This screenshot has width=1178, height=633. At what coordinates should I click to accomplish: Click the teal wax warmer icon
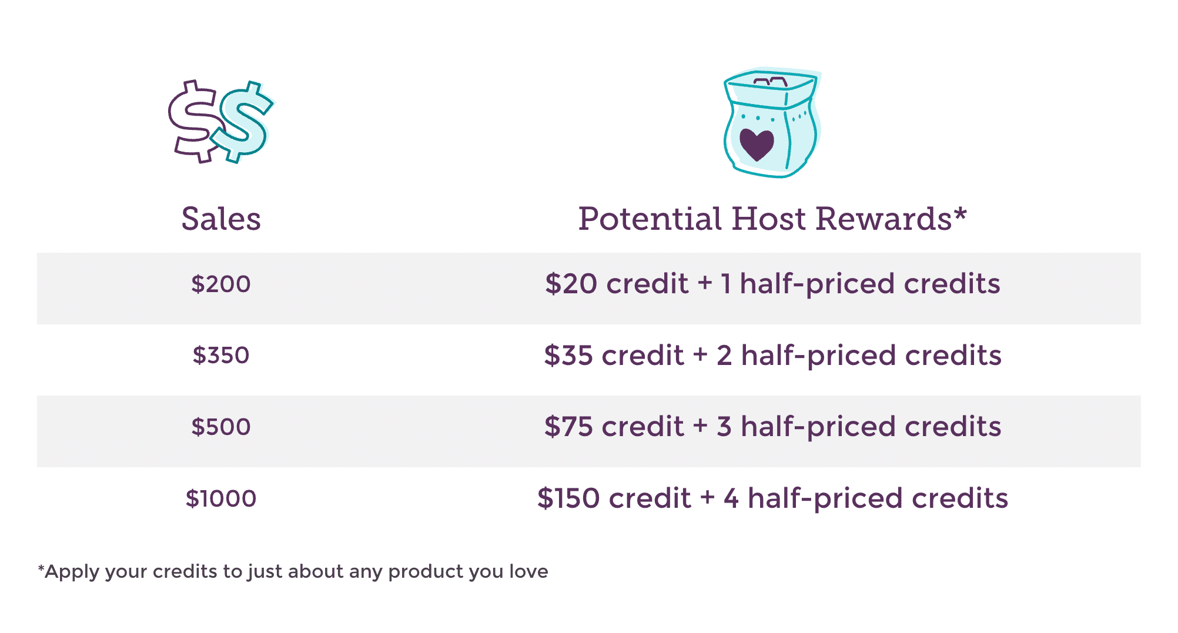point(772,122)
